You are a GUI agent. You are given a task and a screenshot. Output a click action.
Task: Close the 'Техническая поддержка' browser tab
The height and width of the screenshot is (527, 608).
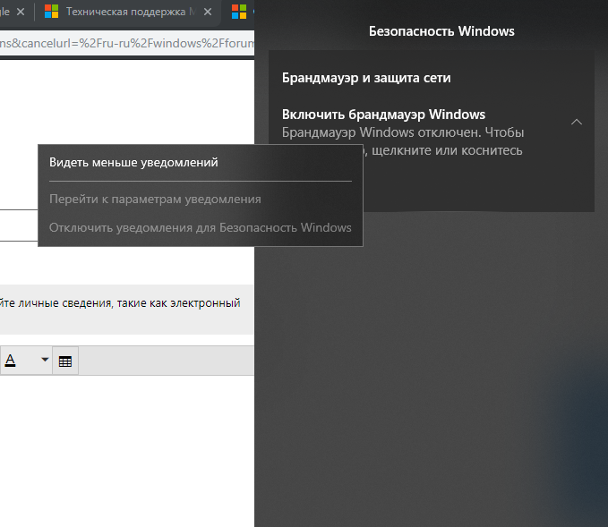(x=208, y=12)
